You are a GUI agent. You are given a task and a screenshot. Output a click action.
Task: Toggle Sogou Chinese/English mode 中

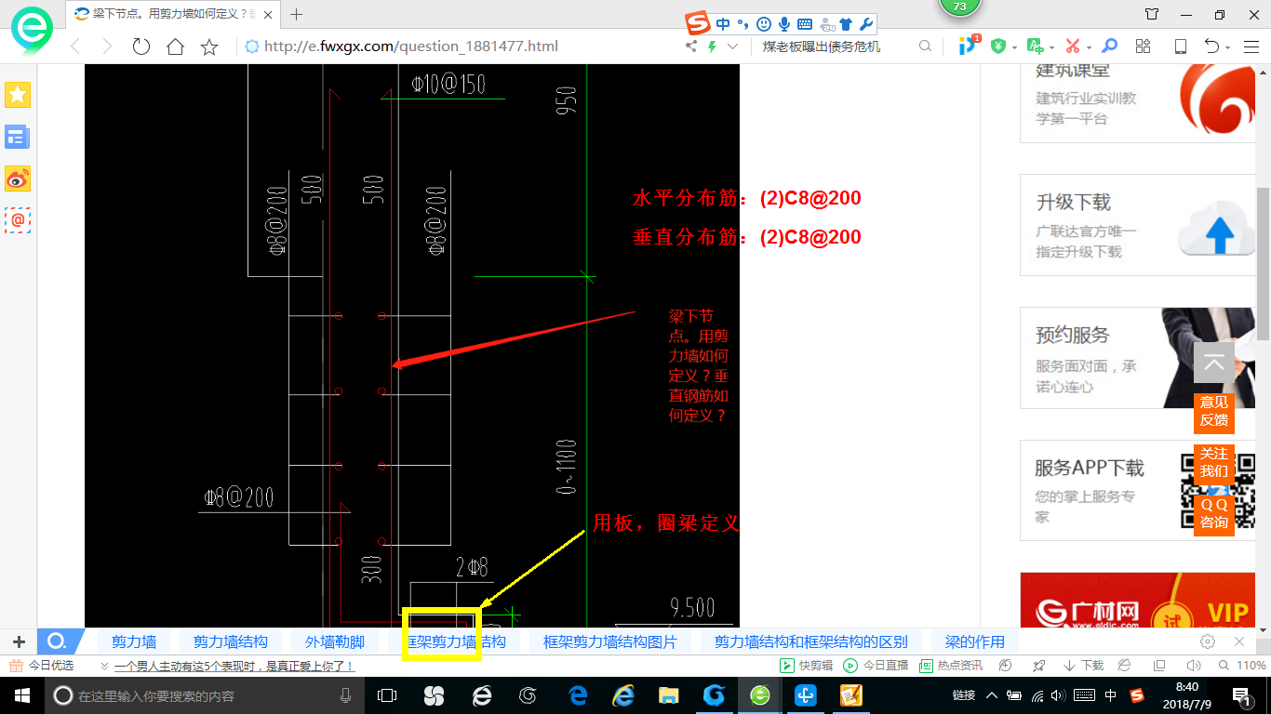pos(723,25)
